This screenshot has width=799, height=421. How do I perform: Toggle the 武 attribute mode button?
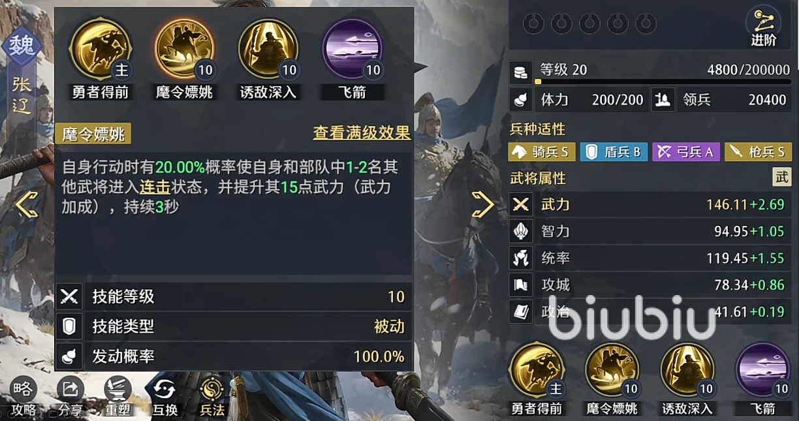pos(781,178)
